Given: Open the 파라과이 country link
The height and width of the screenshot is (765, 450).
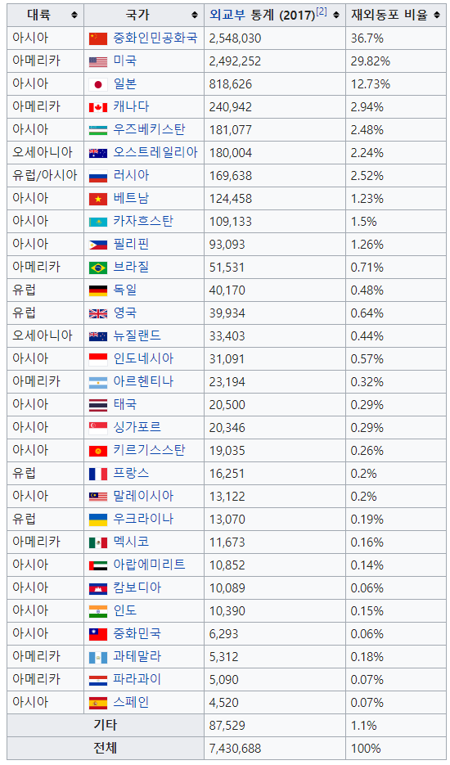Looking at the screenshot, I should (x=137, y=680).
